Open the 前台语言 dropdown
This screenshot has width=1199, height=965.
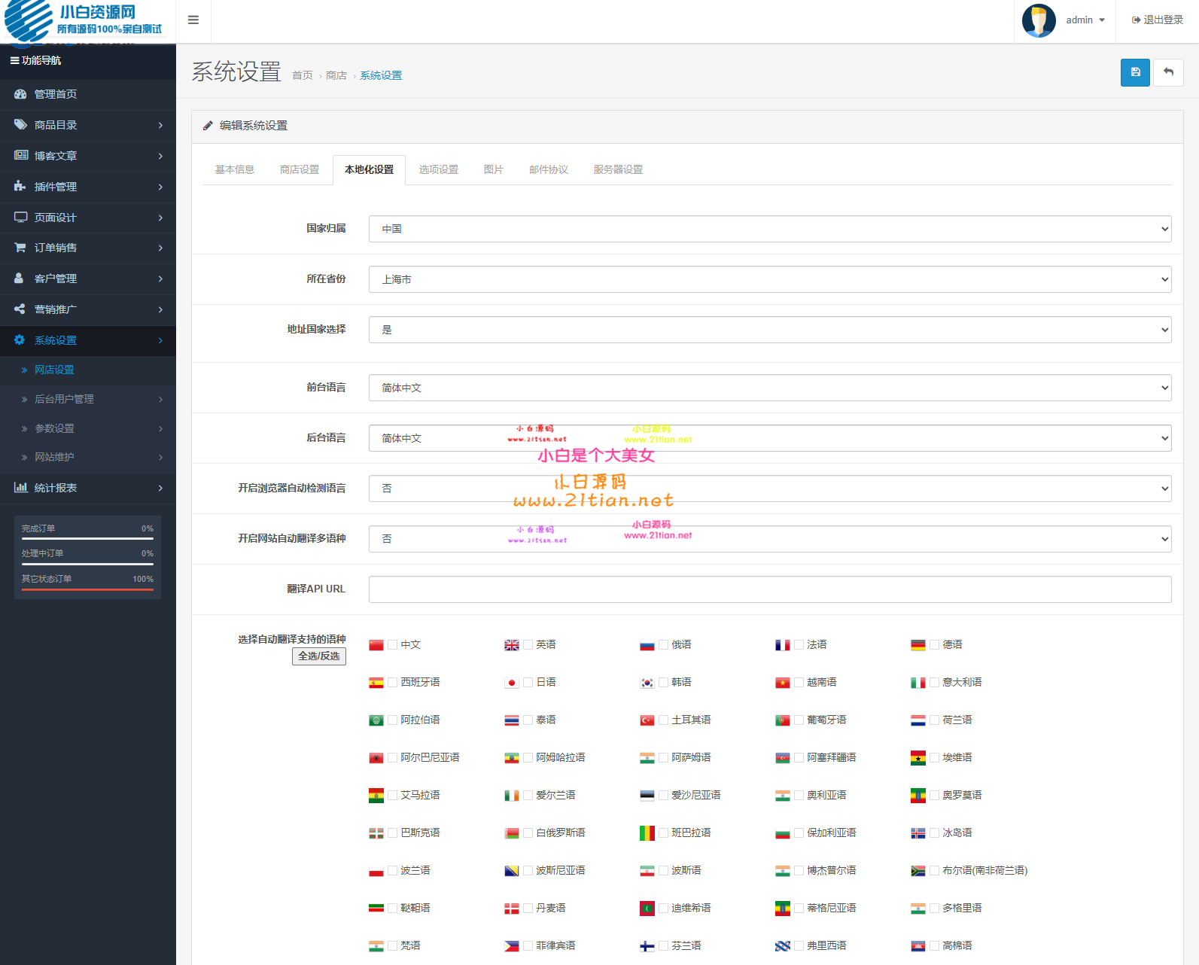point(769,388)
